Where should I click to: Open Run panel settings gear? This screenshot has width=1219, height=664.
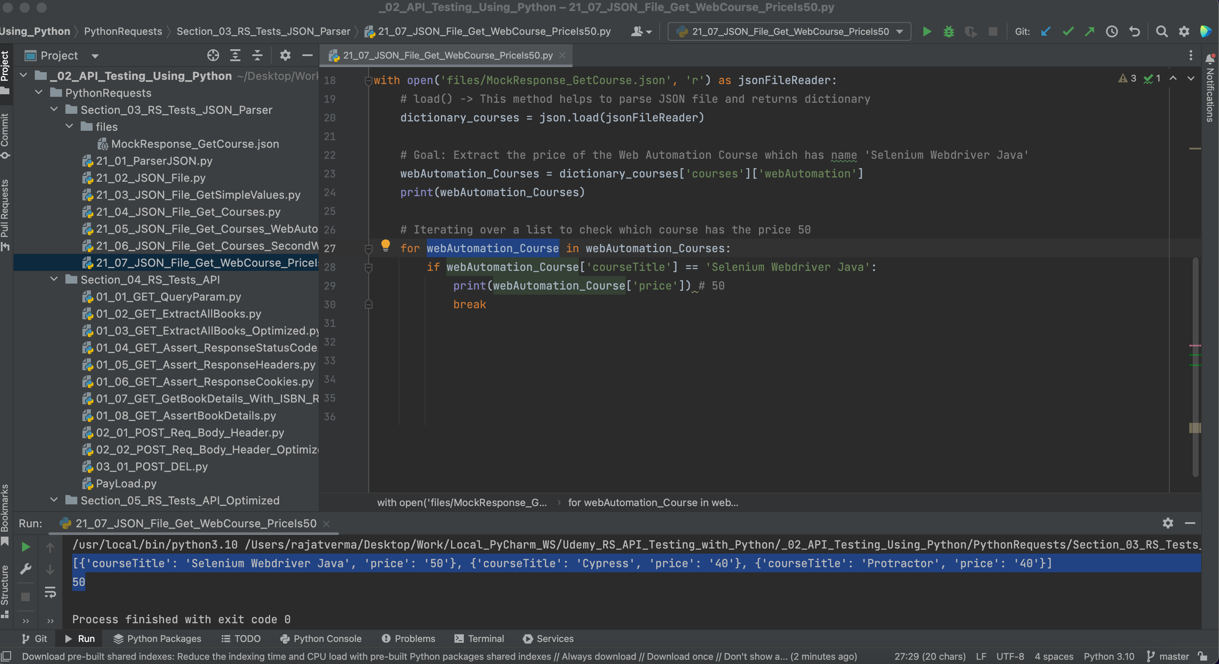pyautogui.click(x=1168, y=523)
